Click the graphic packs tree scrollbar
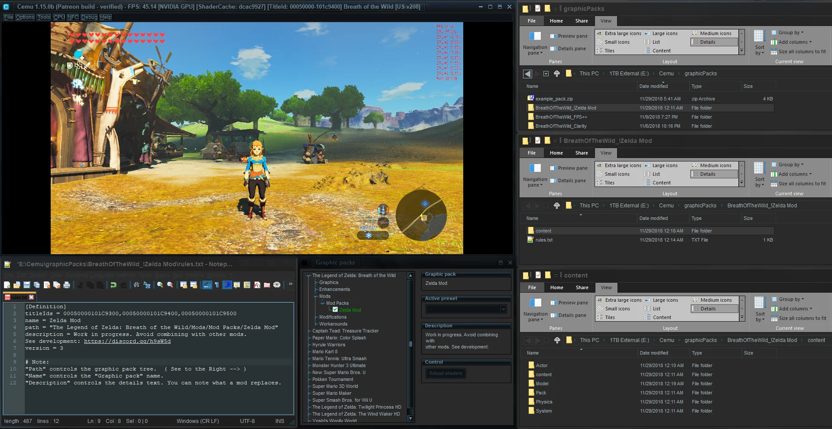This screenshot has height=429, width=832. tap(410, 344)
